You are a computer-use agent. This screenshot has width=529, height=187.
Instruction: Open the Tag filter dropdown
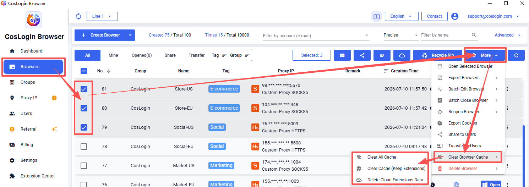point(219,55)
